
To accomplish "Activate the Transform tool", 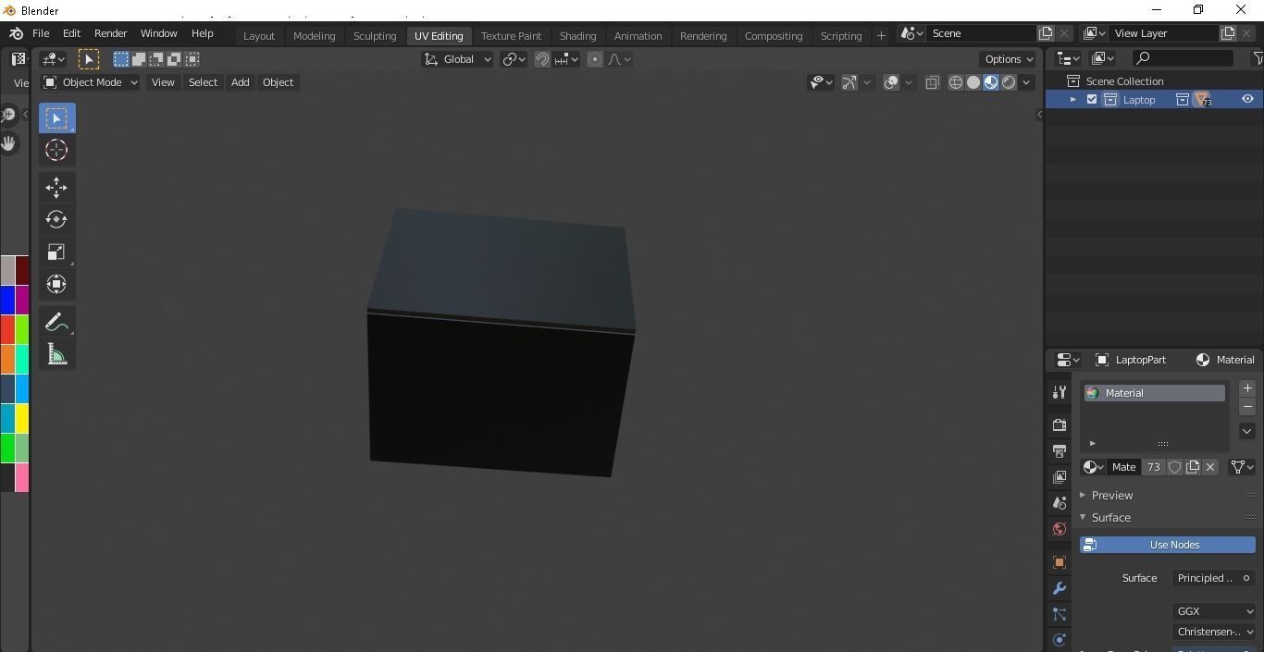I will [x=56, y=284].
